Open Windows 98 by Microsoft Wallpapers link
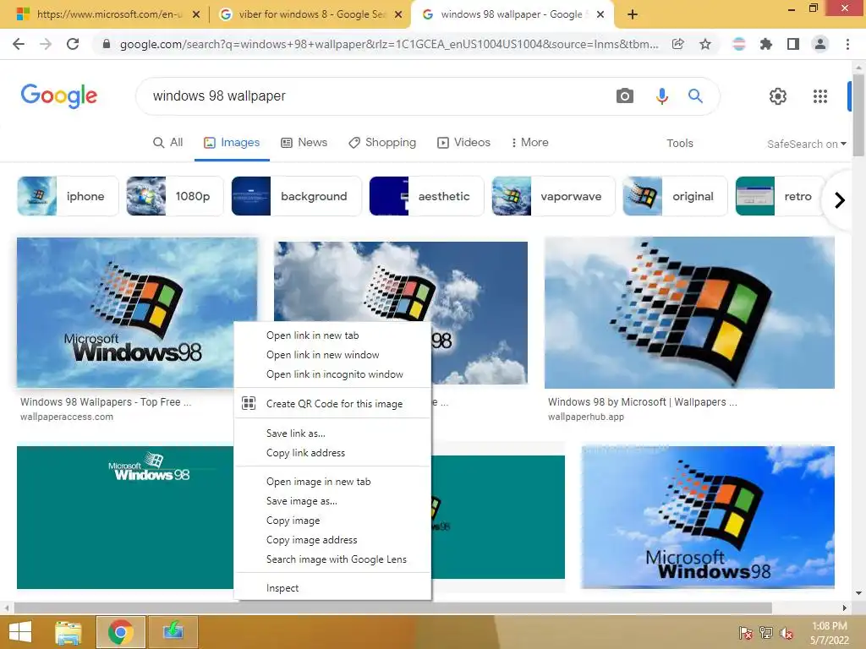This screenshot has height=649, width=866. tap(643, 402)
